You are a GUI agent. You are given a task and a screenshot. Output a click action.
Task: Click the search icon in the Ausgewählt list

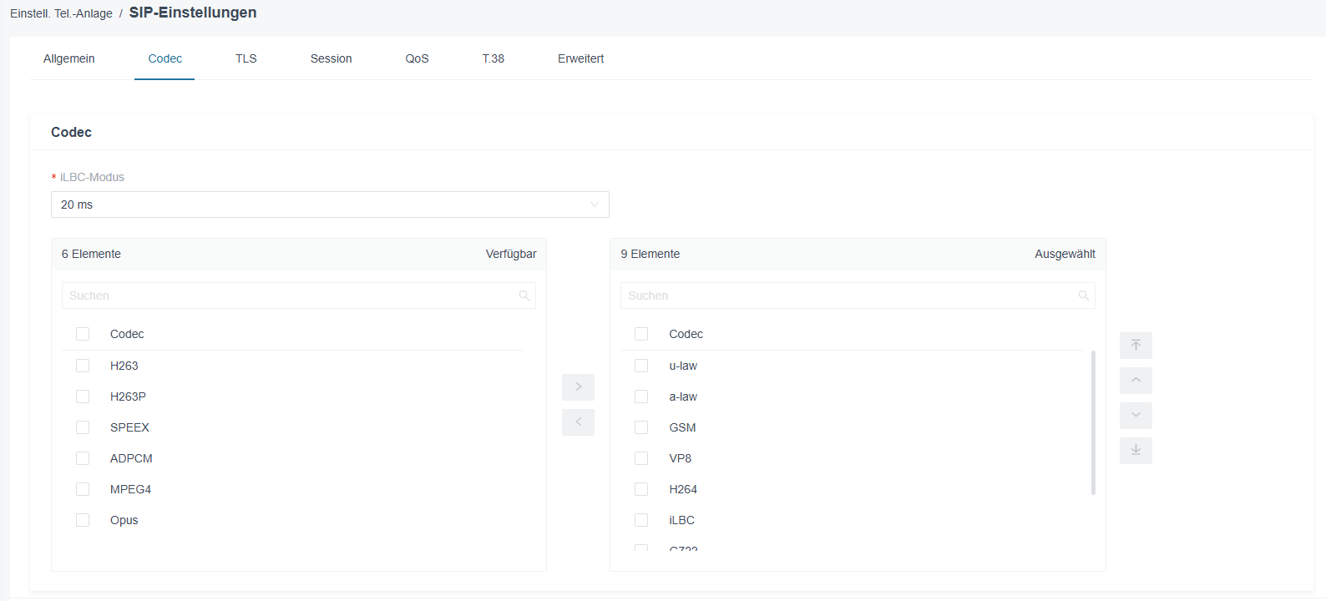click(x=1083, y=295)
